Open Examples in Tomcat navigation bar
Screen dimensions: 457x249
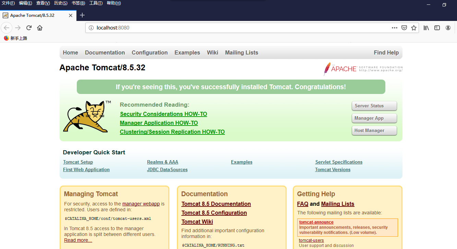click(187, 52)
